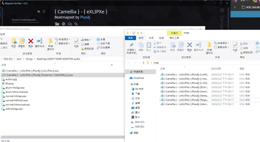Click 反向選擇 in left Explorer ribbon

coord(103,47)
